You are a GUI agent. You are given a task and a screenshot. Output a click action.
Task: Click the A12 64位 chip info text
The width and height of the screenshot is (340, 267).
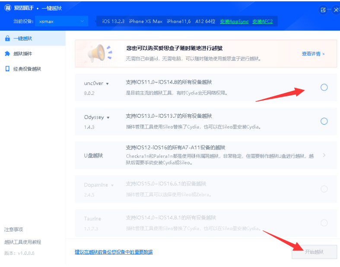click(x=205, y=21)
